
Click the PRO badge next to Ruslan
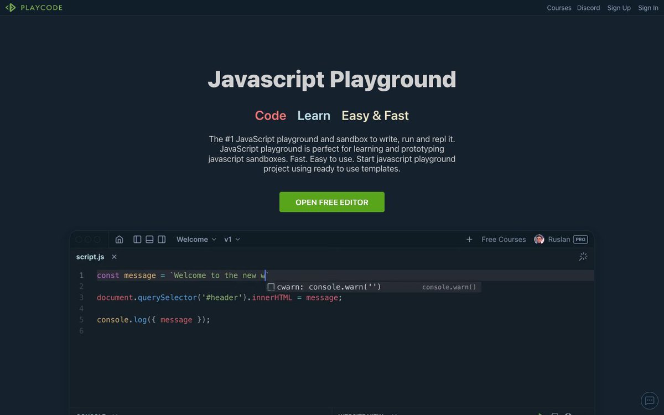[580, 239]
